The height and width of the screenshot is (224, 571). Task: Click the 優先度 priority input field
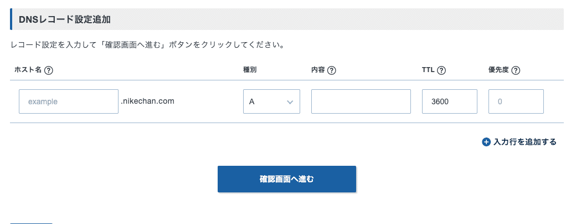click(516, 102)
